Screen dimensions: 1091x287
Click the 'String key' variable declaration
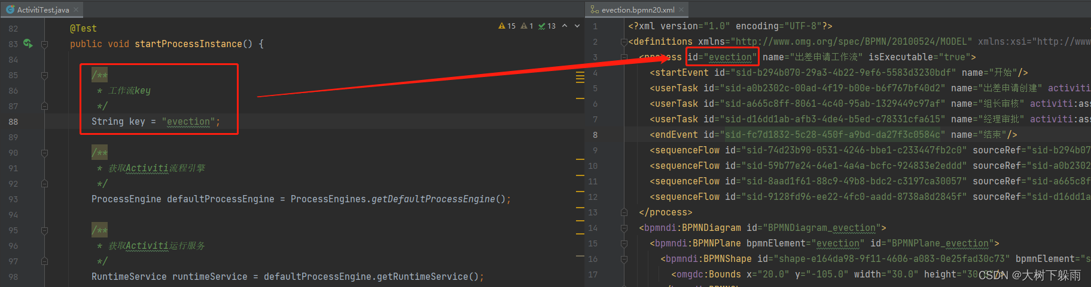point(118,122)
